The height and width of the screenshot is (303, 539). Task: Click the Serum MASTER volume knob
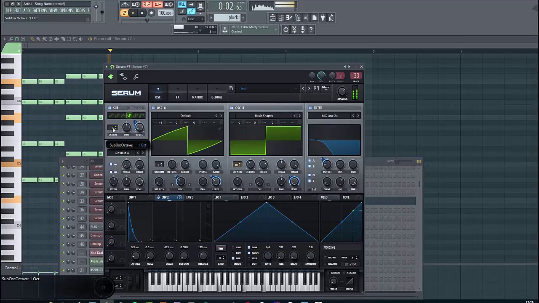click(x=342, y=91)
